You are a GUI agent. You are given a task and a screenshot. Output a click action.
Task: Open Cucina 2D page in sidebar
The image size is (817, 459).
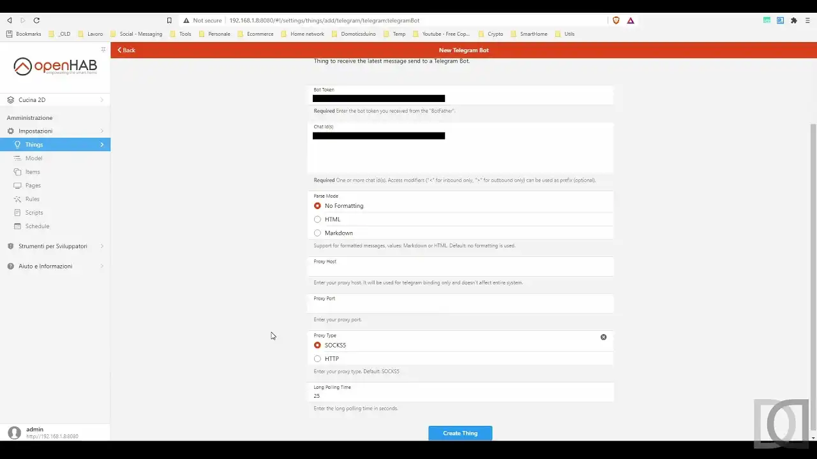(55, 100)
